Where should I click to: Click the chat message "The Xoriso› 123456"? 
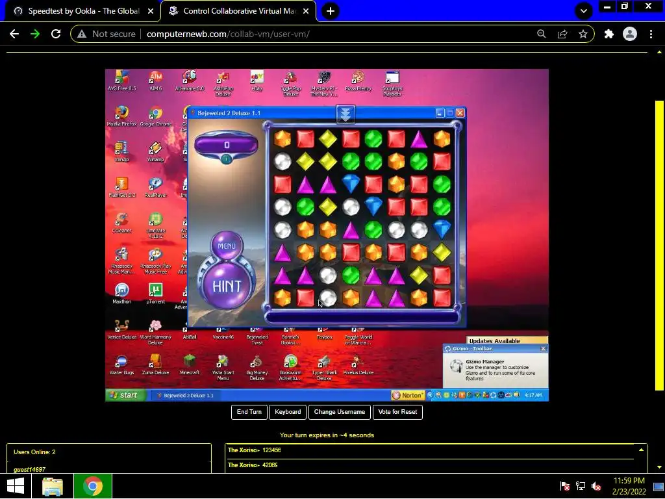pyautogui.click(x=255, y=450)
